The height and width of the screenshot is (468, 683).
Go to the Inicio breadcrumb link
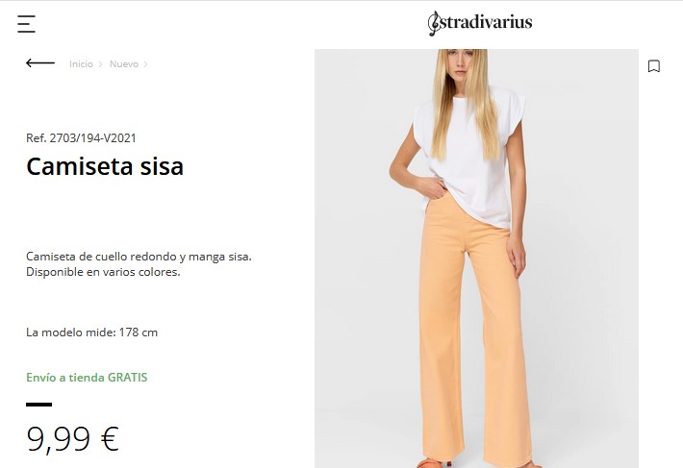[x=81, y=64]
